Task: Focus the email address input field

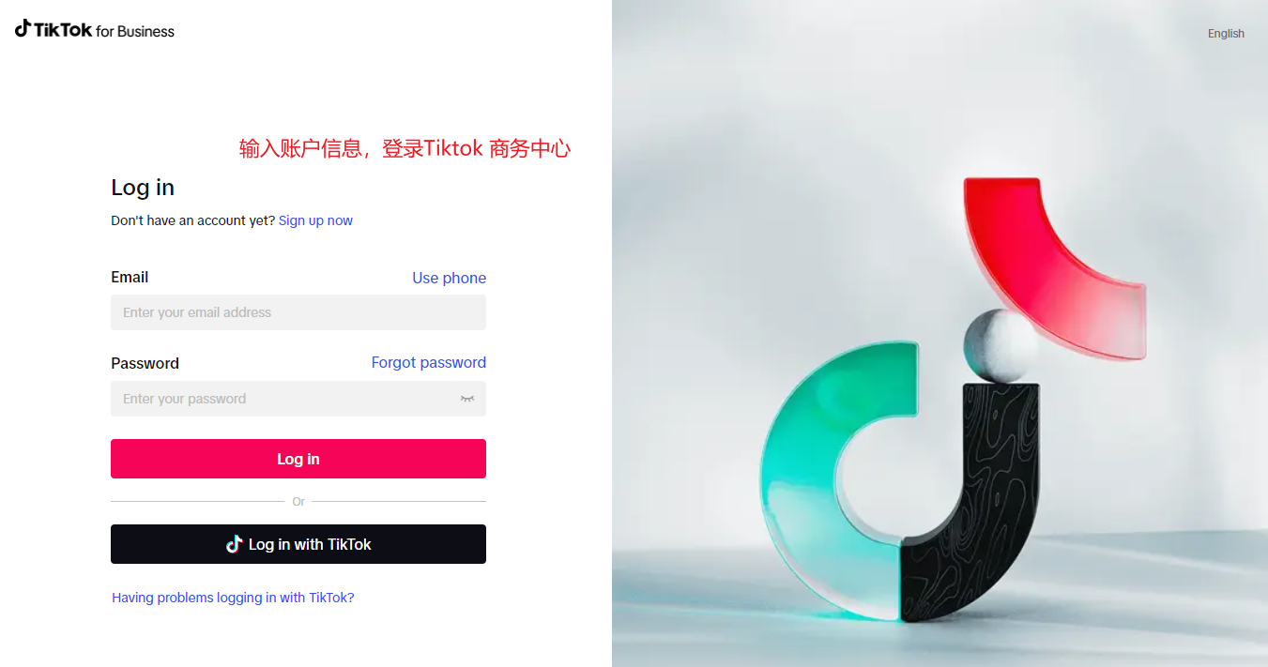Action: click(x=298, y=312)
